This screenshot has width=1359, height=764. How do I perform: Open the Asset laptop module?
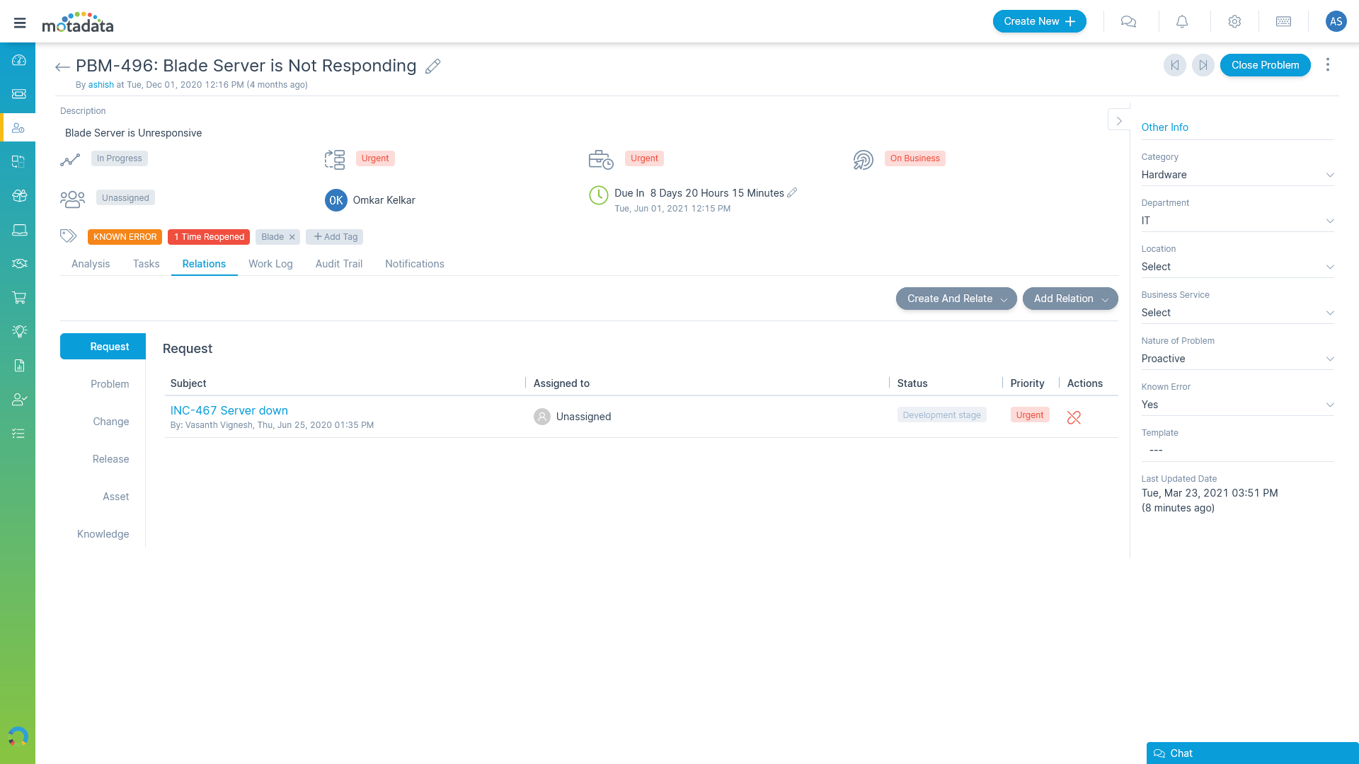[x=18, y=229]
